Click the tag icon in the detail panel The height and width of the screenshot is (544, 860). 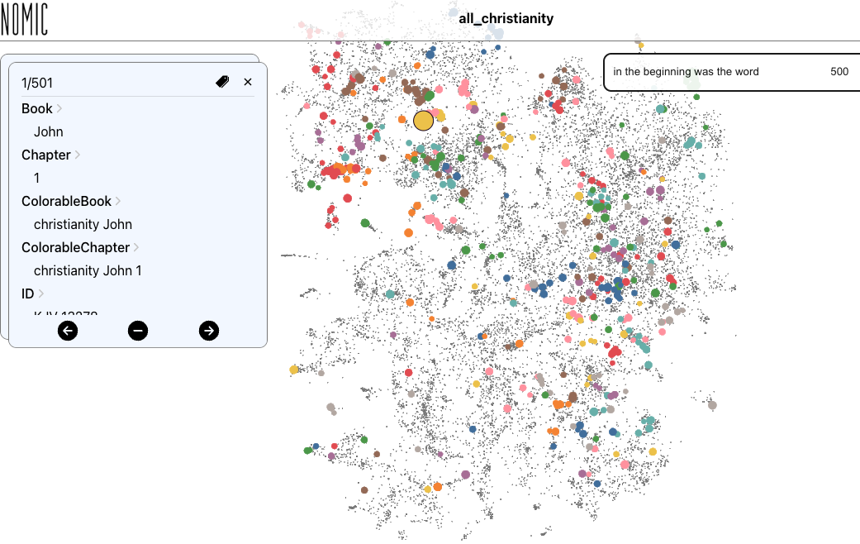coord(222,82)
